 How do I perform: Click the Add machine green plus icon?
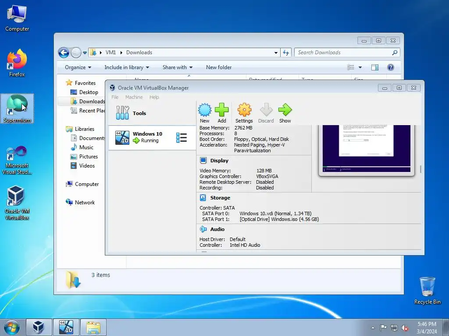pos(221,110)
